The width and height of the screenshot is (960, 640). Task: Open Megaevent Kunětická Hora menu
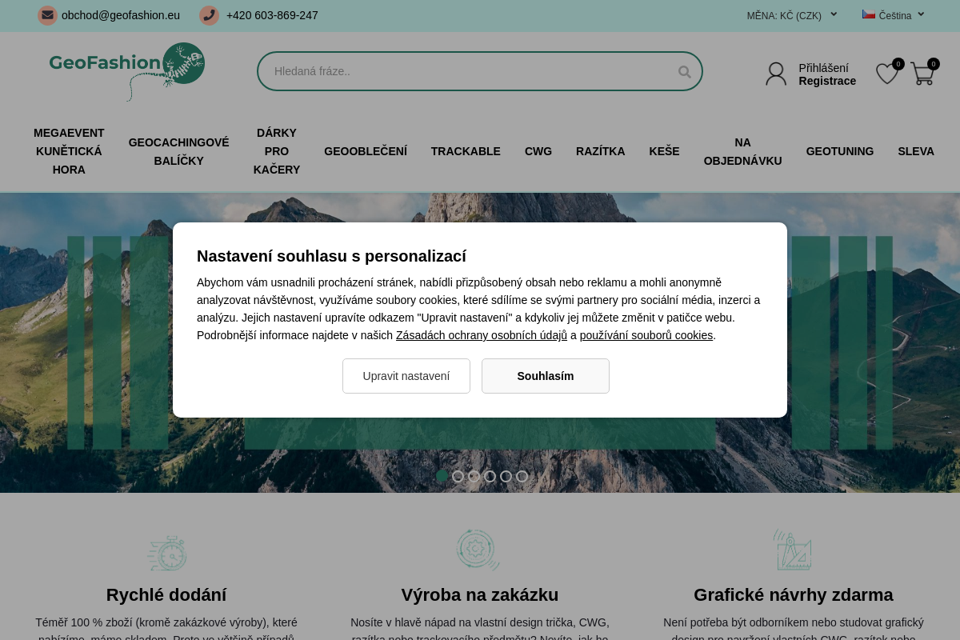(x=69, y=151)
